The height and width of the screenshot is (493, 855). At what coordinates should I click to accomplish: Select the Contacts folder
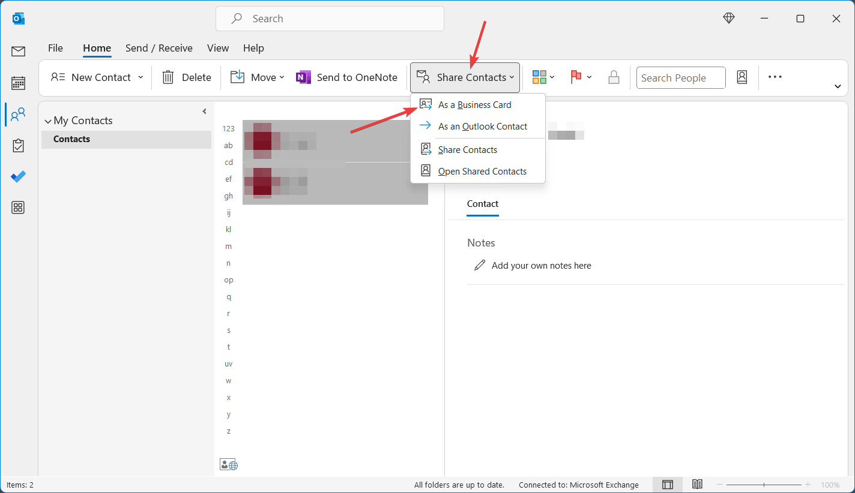(x=126, y=139)
